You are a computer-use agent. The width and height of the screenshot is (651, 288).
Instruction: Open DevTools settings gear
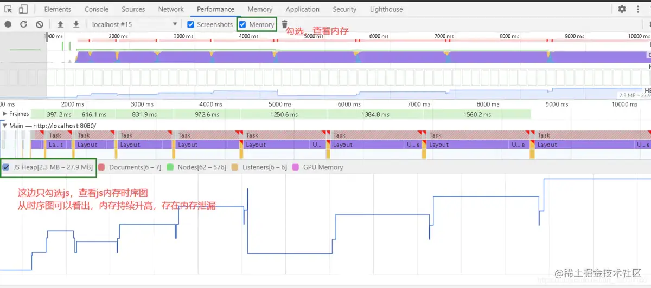622,9
